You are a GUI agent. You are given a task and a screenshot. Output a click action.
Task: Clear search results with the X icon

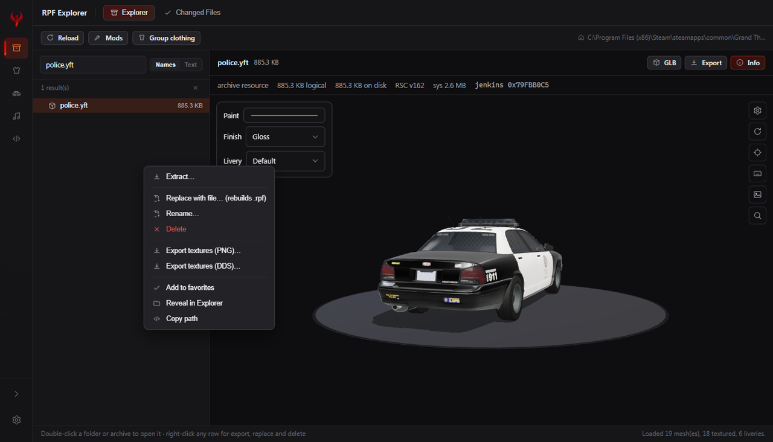tap(195, 88)
